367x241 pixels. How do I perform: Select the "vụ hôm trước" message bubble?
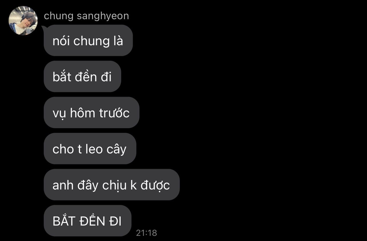(x=91, y=112)
